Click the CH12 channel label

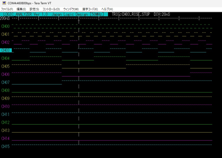6,122
